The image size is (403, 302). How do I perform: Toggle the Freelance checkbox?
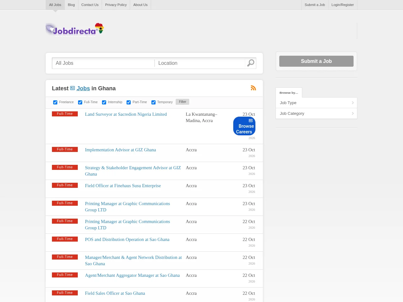point(55,102)
